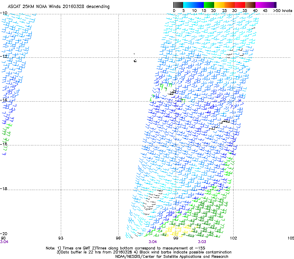Click the orange 25-30 knots legend swatch

[230, 5]
